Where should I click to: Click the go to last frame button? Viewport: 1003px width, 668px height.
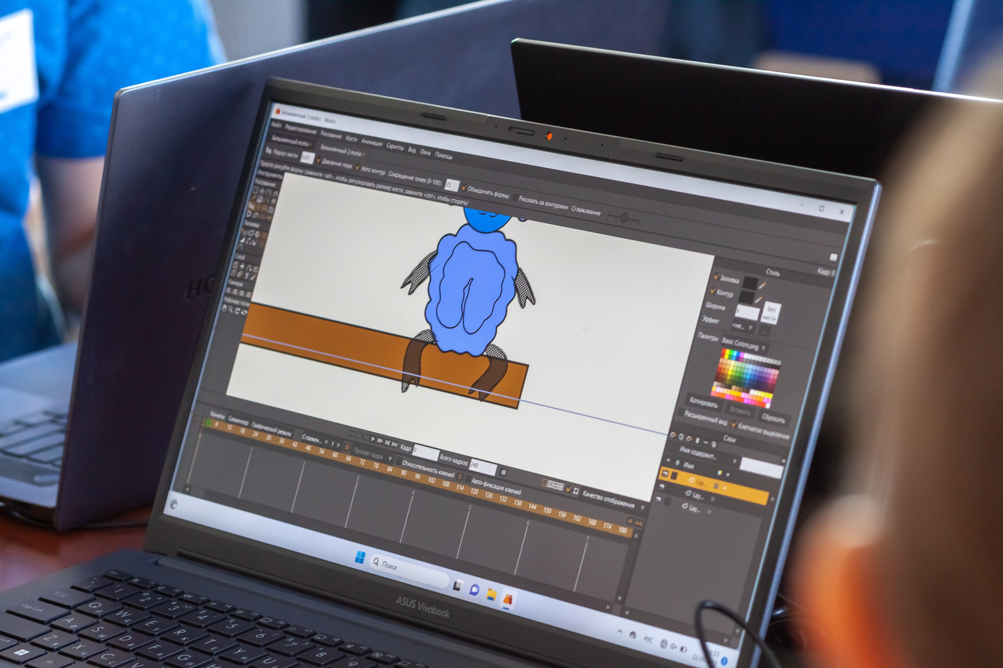(x=395, y=444)
